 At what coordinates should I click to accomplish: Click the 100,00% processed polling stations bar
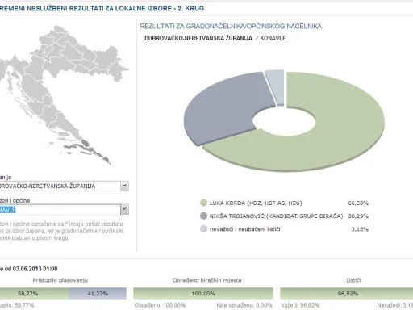point(203,293)
